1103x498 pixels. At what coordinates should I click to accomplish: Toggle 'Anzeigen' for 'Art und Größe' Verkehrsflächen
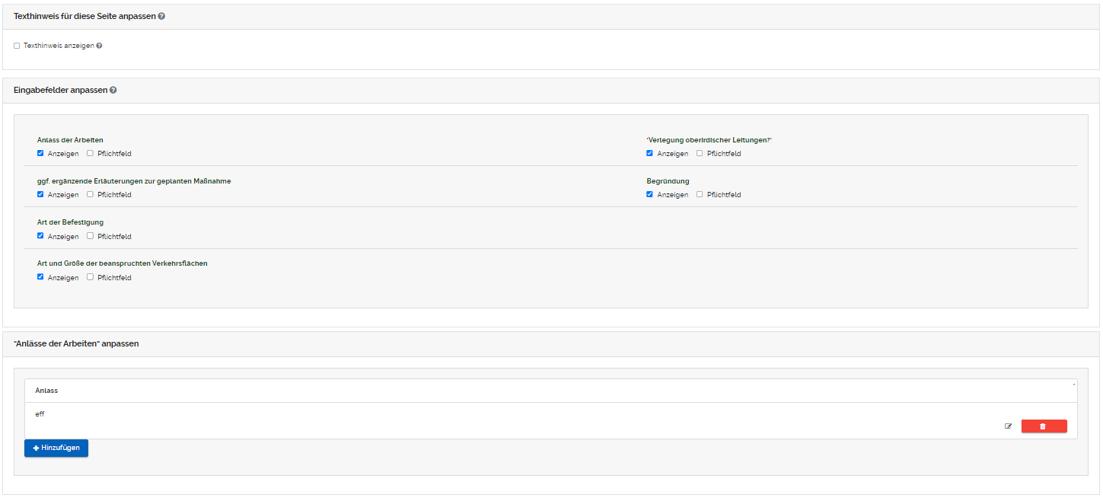tap(40, 277)
